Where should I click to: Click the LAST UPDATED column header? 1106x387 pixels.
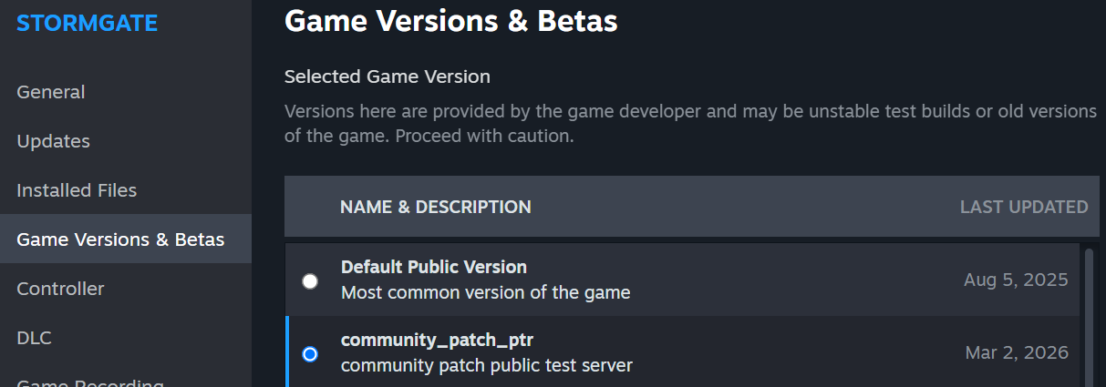coord(1023,207)
